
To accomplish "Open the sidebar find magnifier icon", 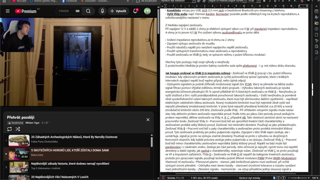I will 316,58.
